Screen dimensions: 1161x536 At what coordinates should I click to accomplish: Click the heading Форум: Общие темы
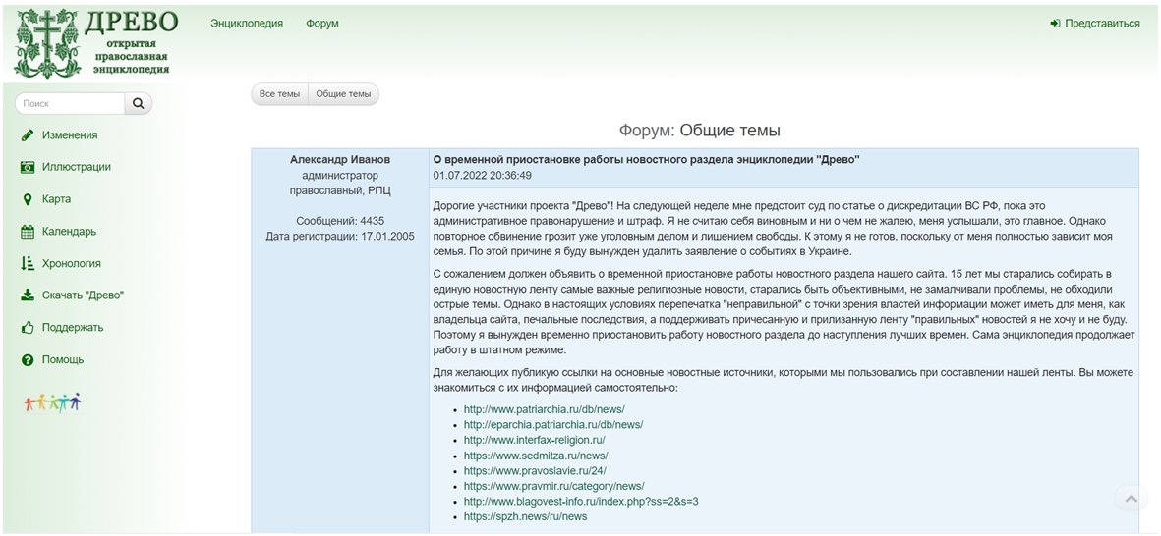click(700, 131)
